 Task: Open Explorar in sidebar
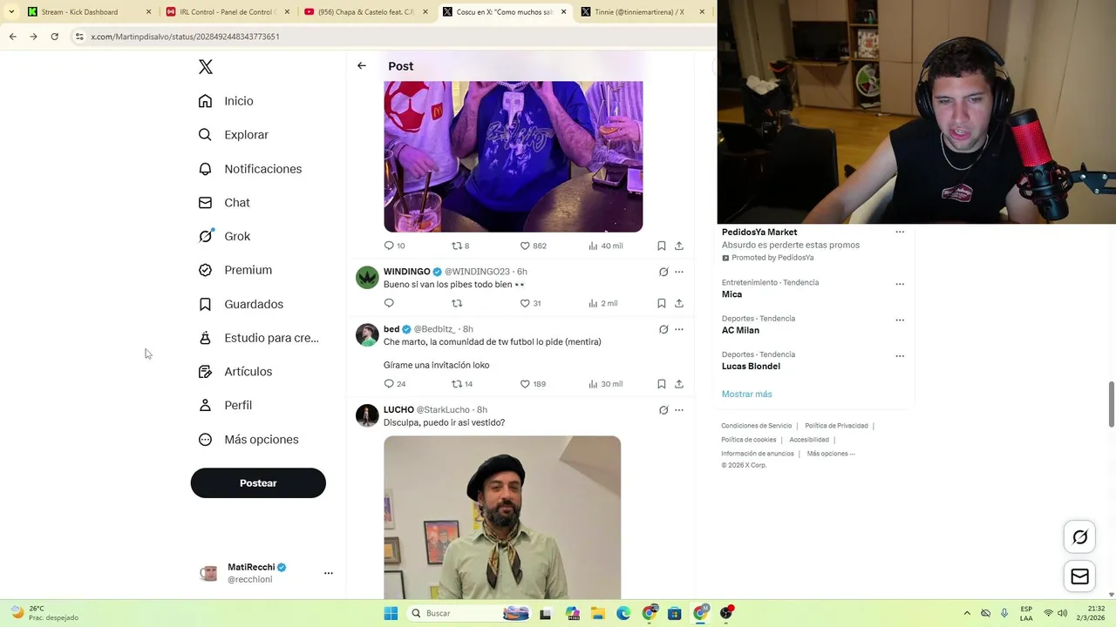pos(233,135)
